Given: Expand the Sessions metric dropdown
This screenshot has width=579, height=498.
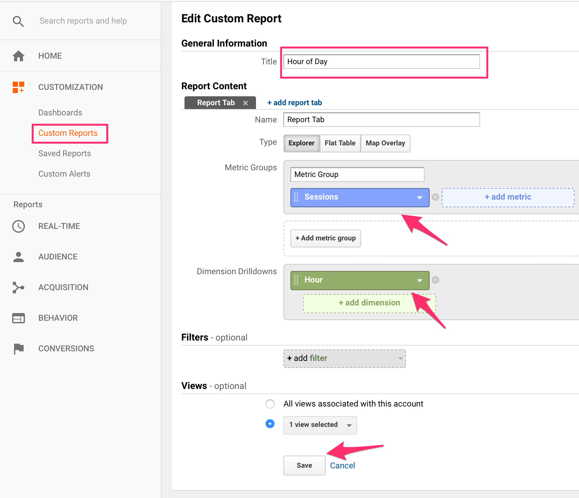Looking at the screenshot, I should 419,198.
